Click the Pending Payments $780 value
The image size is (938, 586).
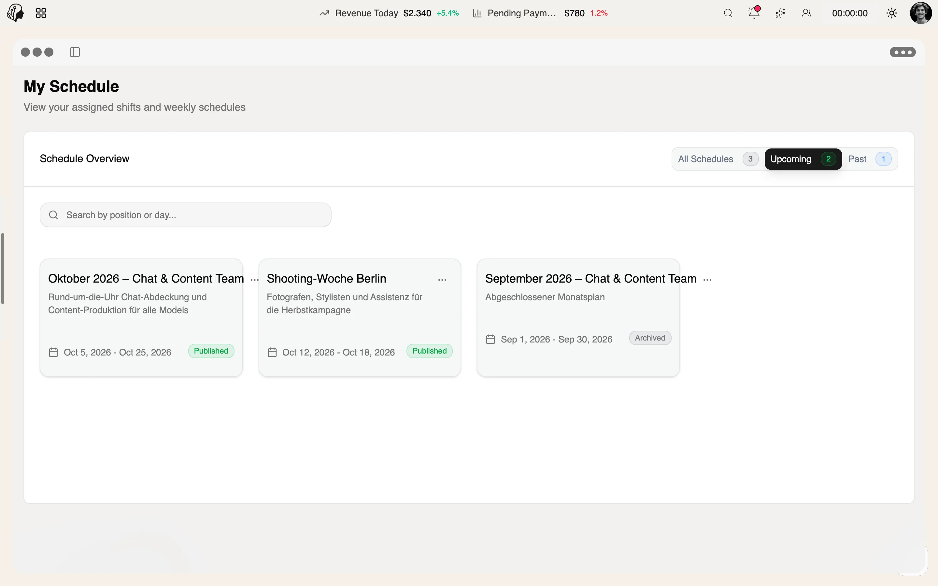coord(575,13)
